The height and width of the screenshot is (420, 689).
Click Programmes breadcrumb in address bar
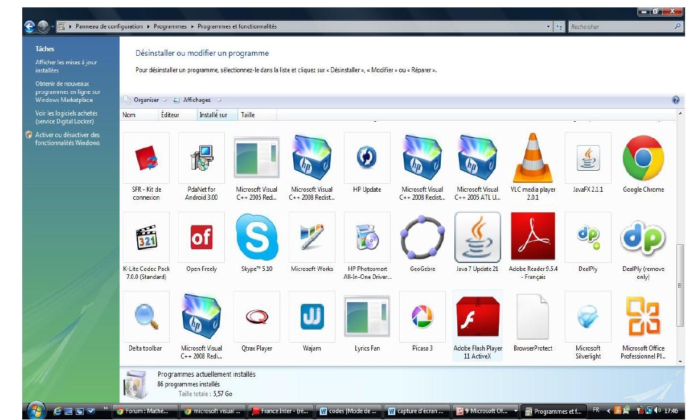point(169,27)
